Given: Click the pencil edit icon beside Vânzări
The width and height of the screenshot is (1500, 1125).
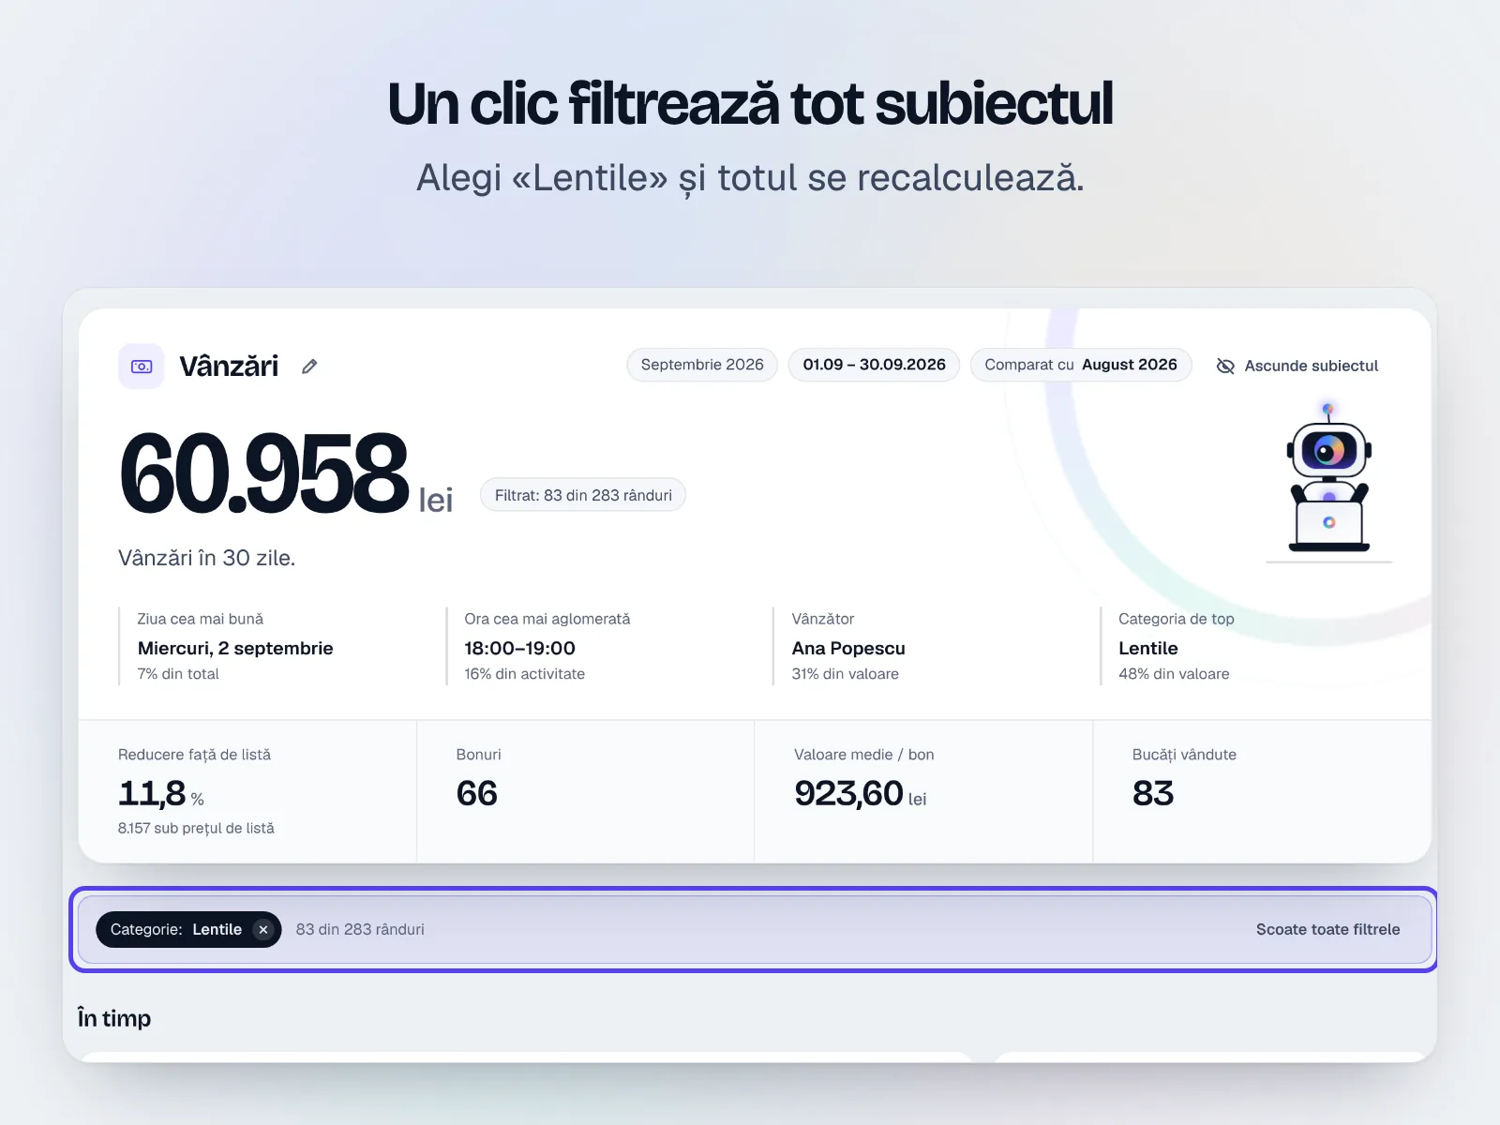Looking at the screenshot, I should coord(309,367).
